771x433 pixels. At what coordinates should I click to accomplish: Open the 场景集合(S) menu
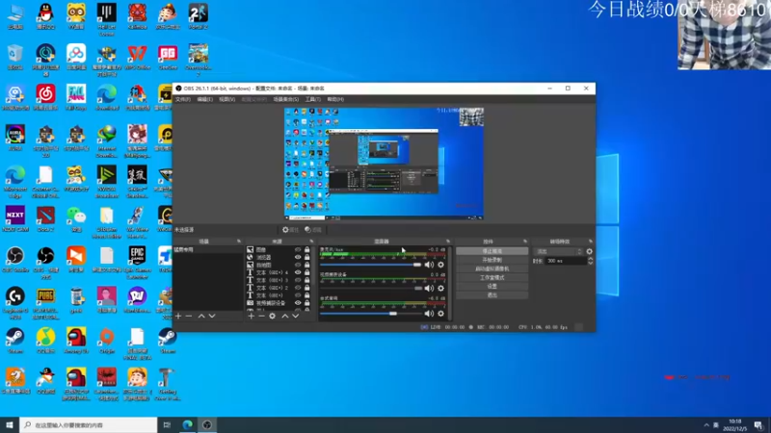pos(285,99)
